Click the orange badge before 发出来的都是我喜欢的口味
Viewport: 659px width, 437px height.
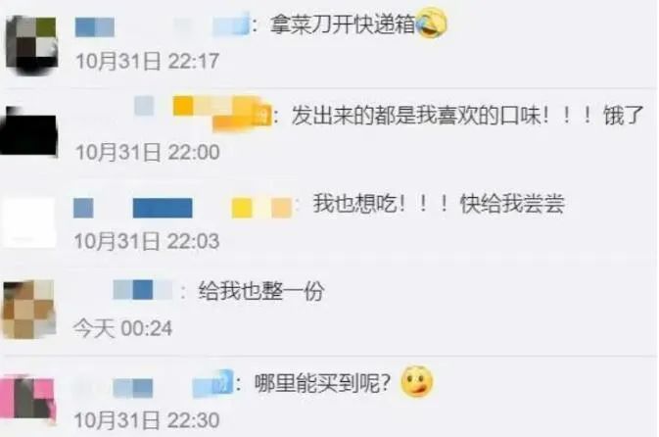coord(222,113)
